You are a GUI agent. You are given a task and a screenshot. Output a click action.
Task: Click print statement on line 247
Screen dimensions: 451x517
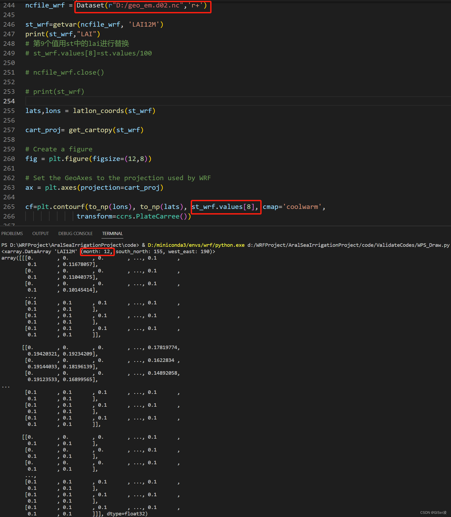click(x=63, y=34)
